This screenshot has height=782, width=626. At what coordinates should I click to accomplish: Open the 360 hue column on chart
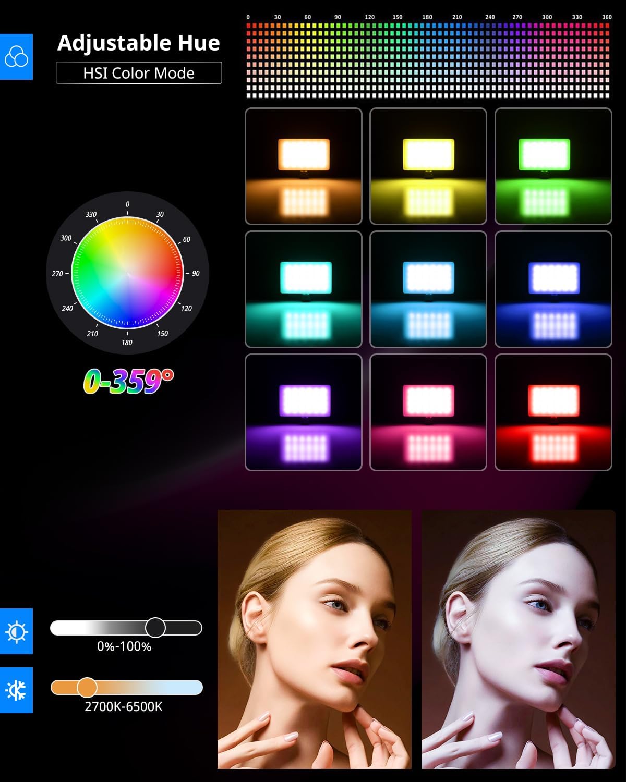tap(606, 17)
